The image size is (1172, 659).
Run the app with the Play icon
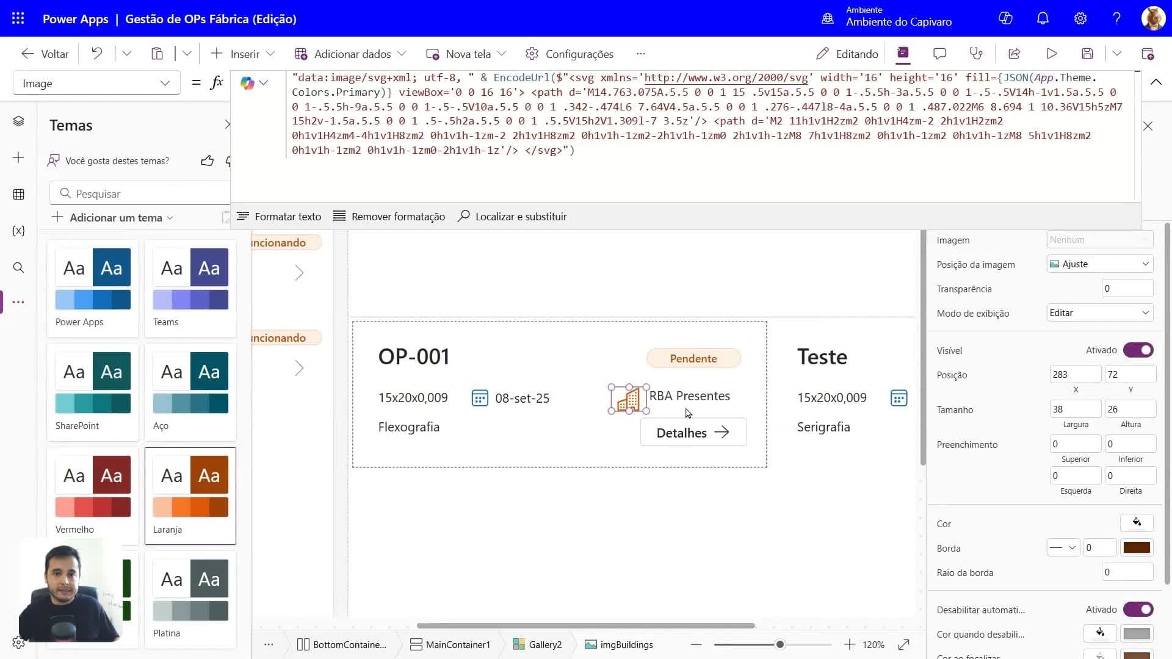coord(1052,53)
